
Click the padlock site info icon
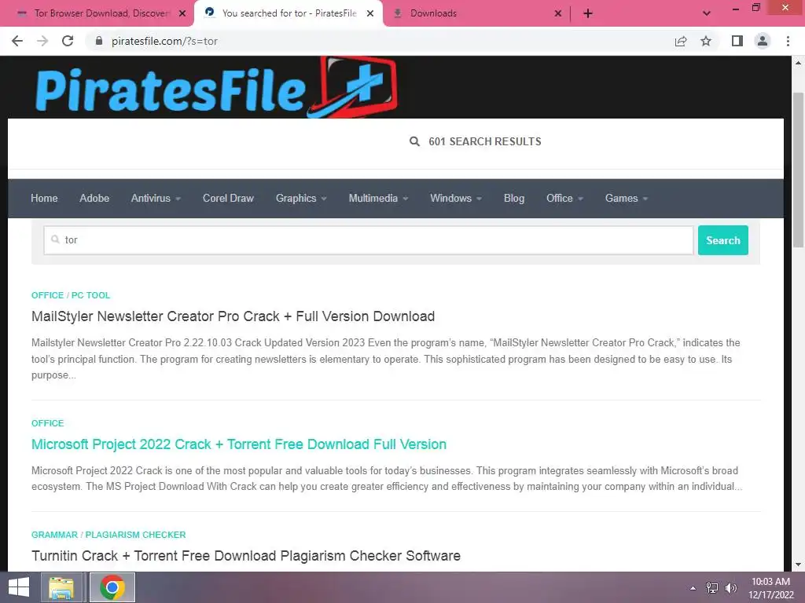pyautogui.click(x=99, y=41)
